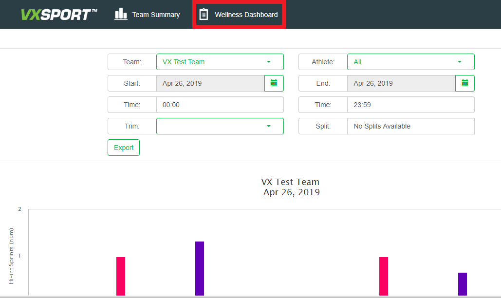Click the VXSPORT logo

59,15
